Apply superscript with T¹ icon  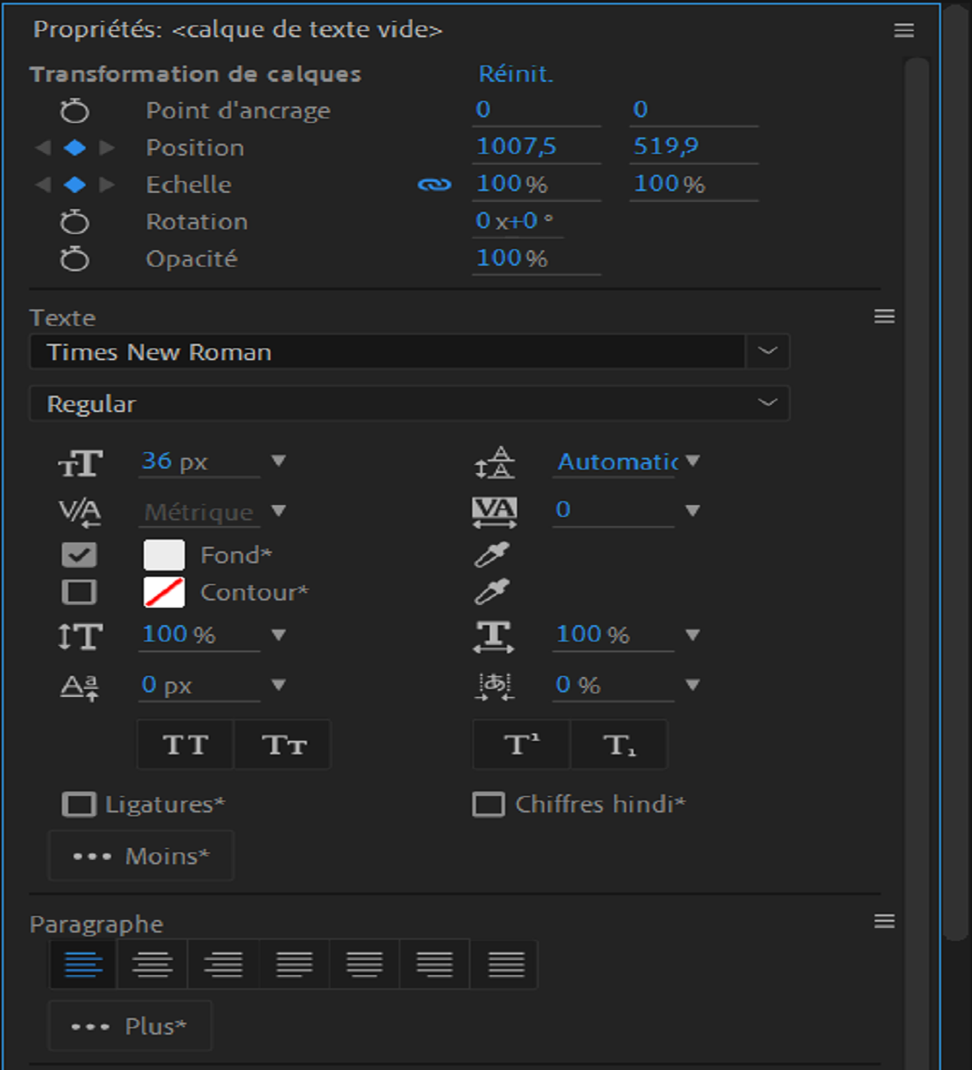521,744
